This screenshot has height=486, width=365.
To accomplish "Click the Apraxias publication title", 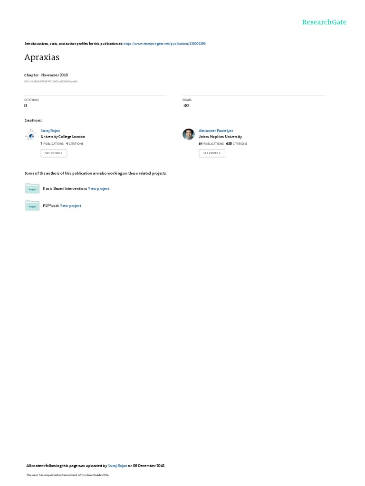I will point(42,57).
